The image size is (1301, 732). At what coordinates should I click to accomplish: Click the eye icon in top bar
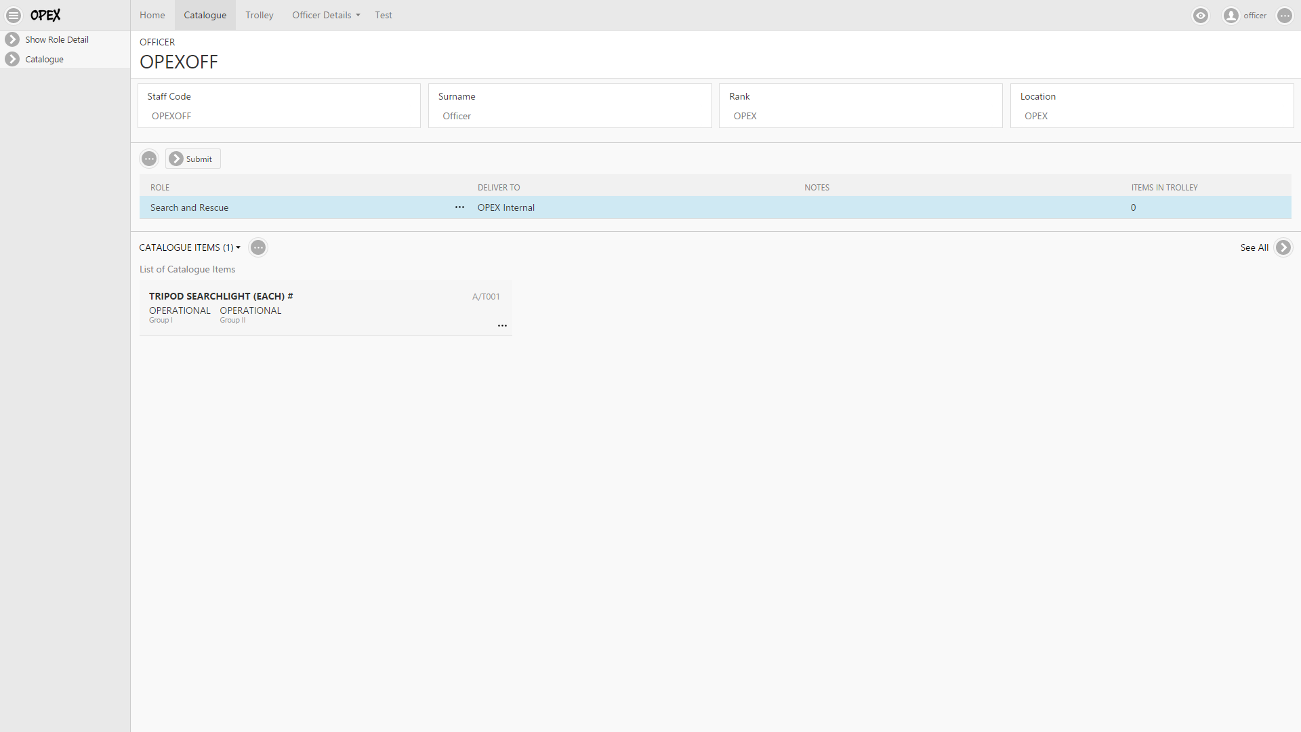pos(1201,16)
